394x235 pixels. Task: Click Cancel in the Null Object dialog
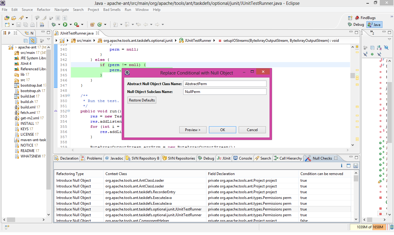(252, 130)
